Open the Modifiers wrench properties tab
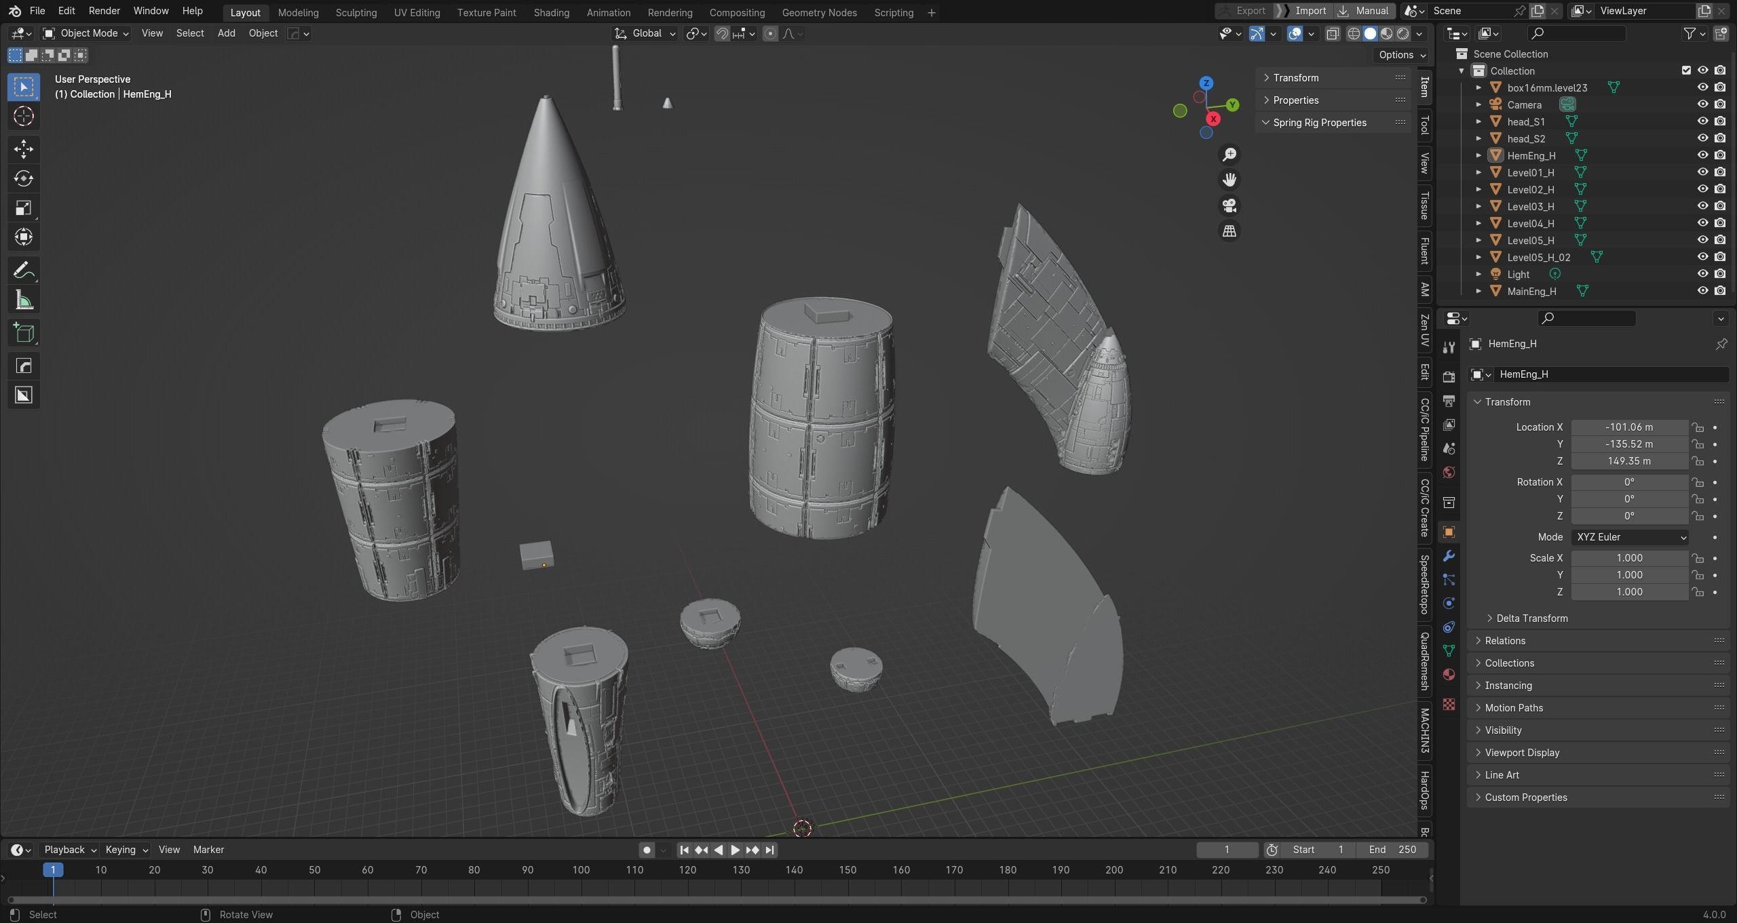Screen dimensions: 1737x923 tap(1449, 556)
